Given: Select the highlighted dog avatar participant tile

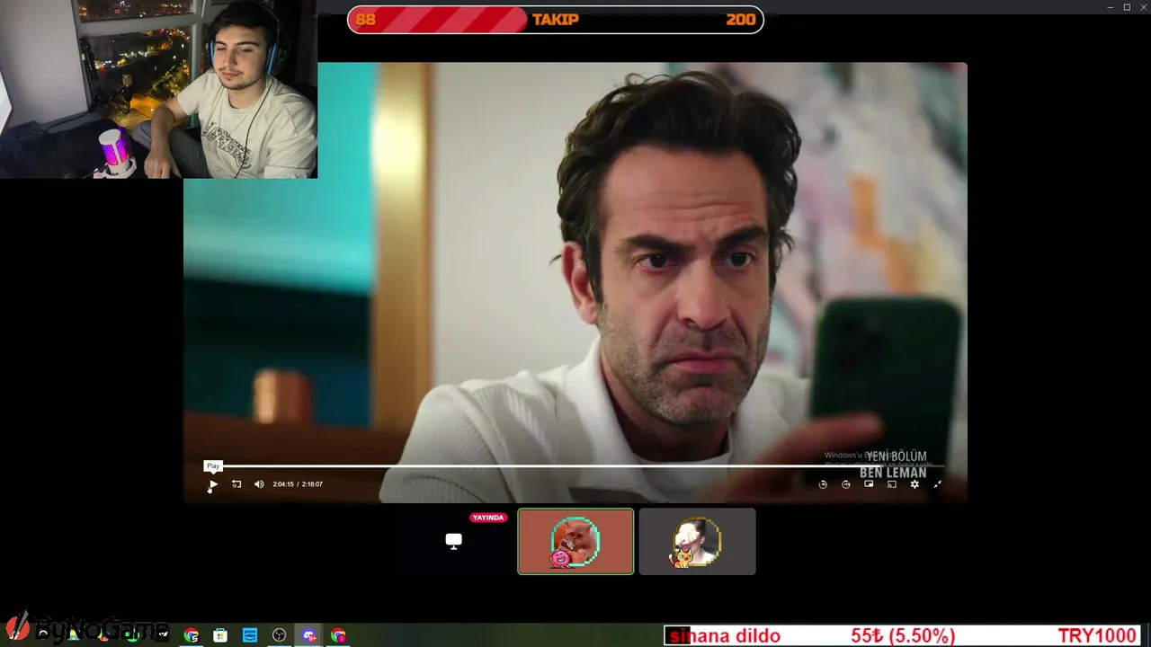Looking at the screenshot, I should click(575, 541).
